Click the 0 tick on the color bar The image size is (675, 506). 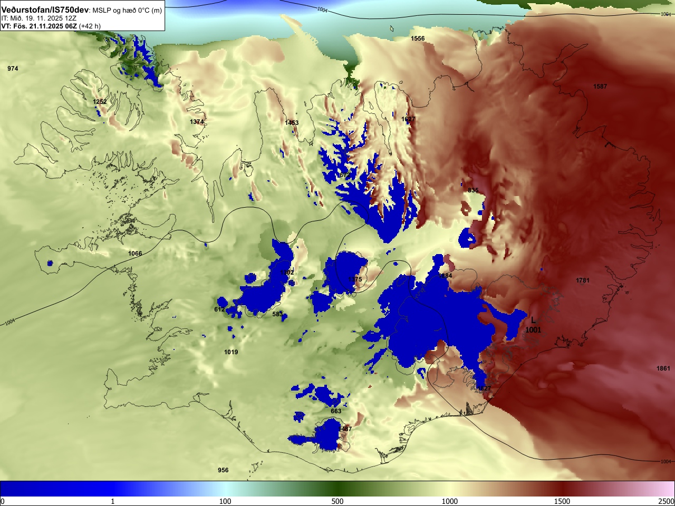[3, 501]
